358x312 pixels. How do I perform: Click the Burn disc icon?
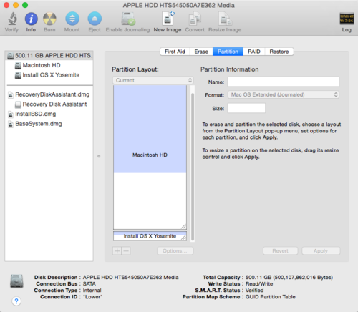(49, 19)
